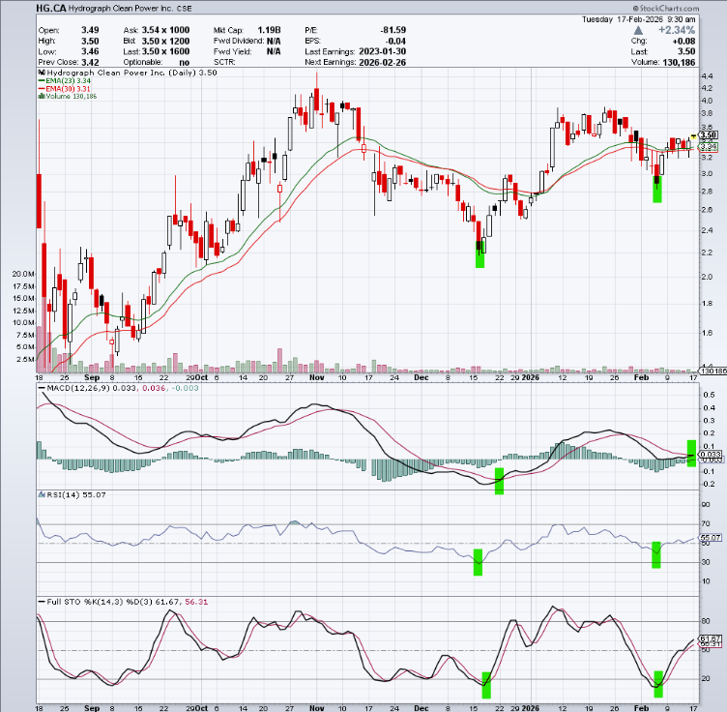
Task: Click the RSI(14) 55.07 indicator label
Action: click(76, 495)
